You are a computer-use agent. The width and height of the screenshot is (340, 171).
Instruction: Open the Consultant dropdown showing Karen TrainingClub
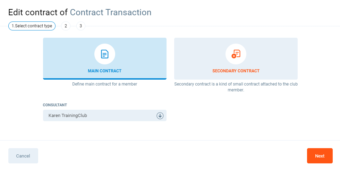click(x=104, y=116)
